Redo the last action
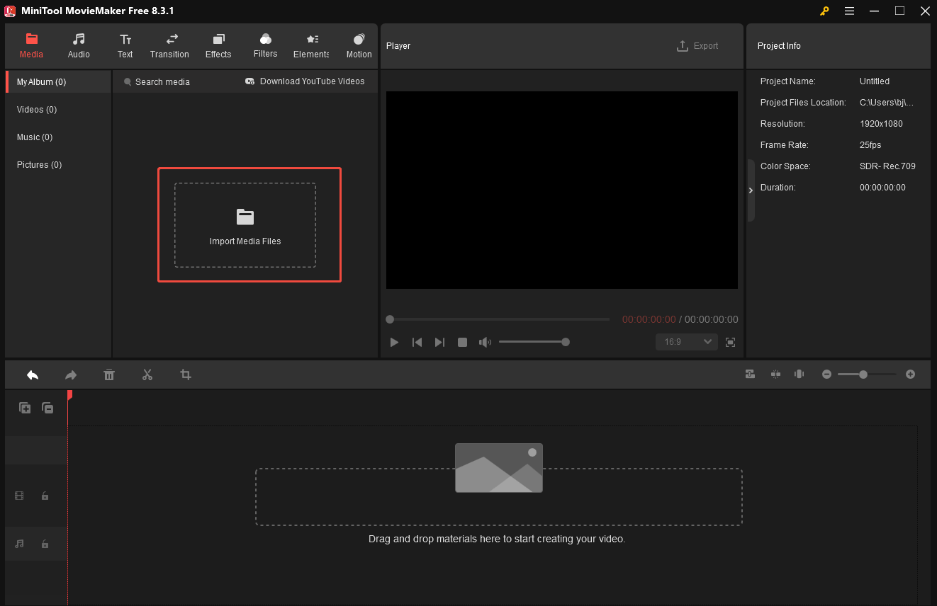 70,375
